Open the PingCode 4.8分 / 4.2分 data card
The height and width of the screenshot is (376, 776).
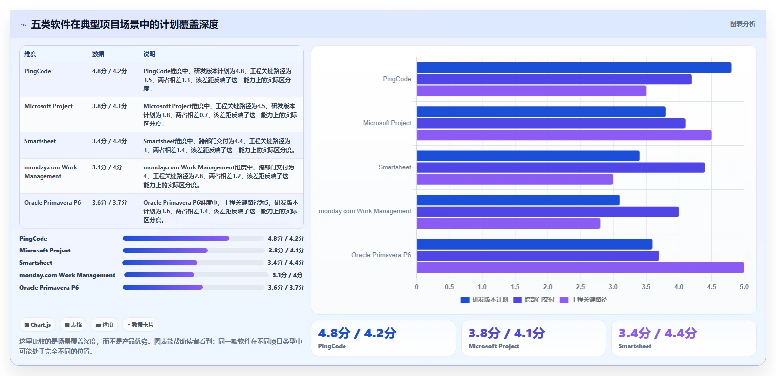coord(383,338)
